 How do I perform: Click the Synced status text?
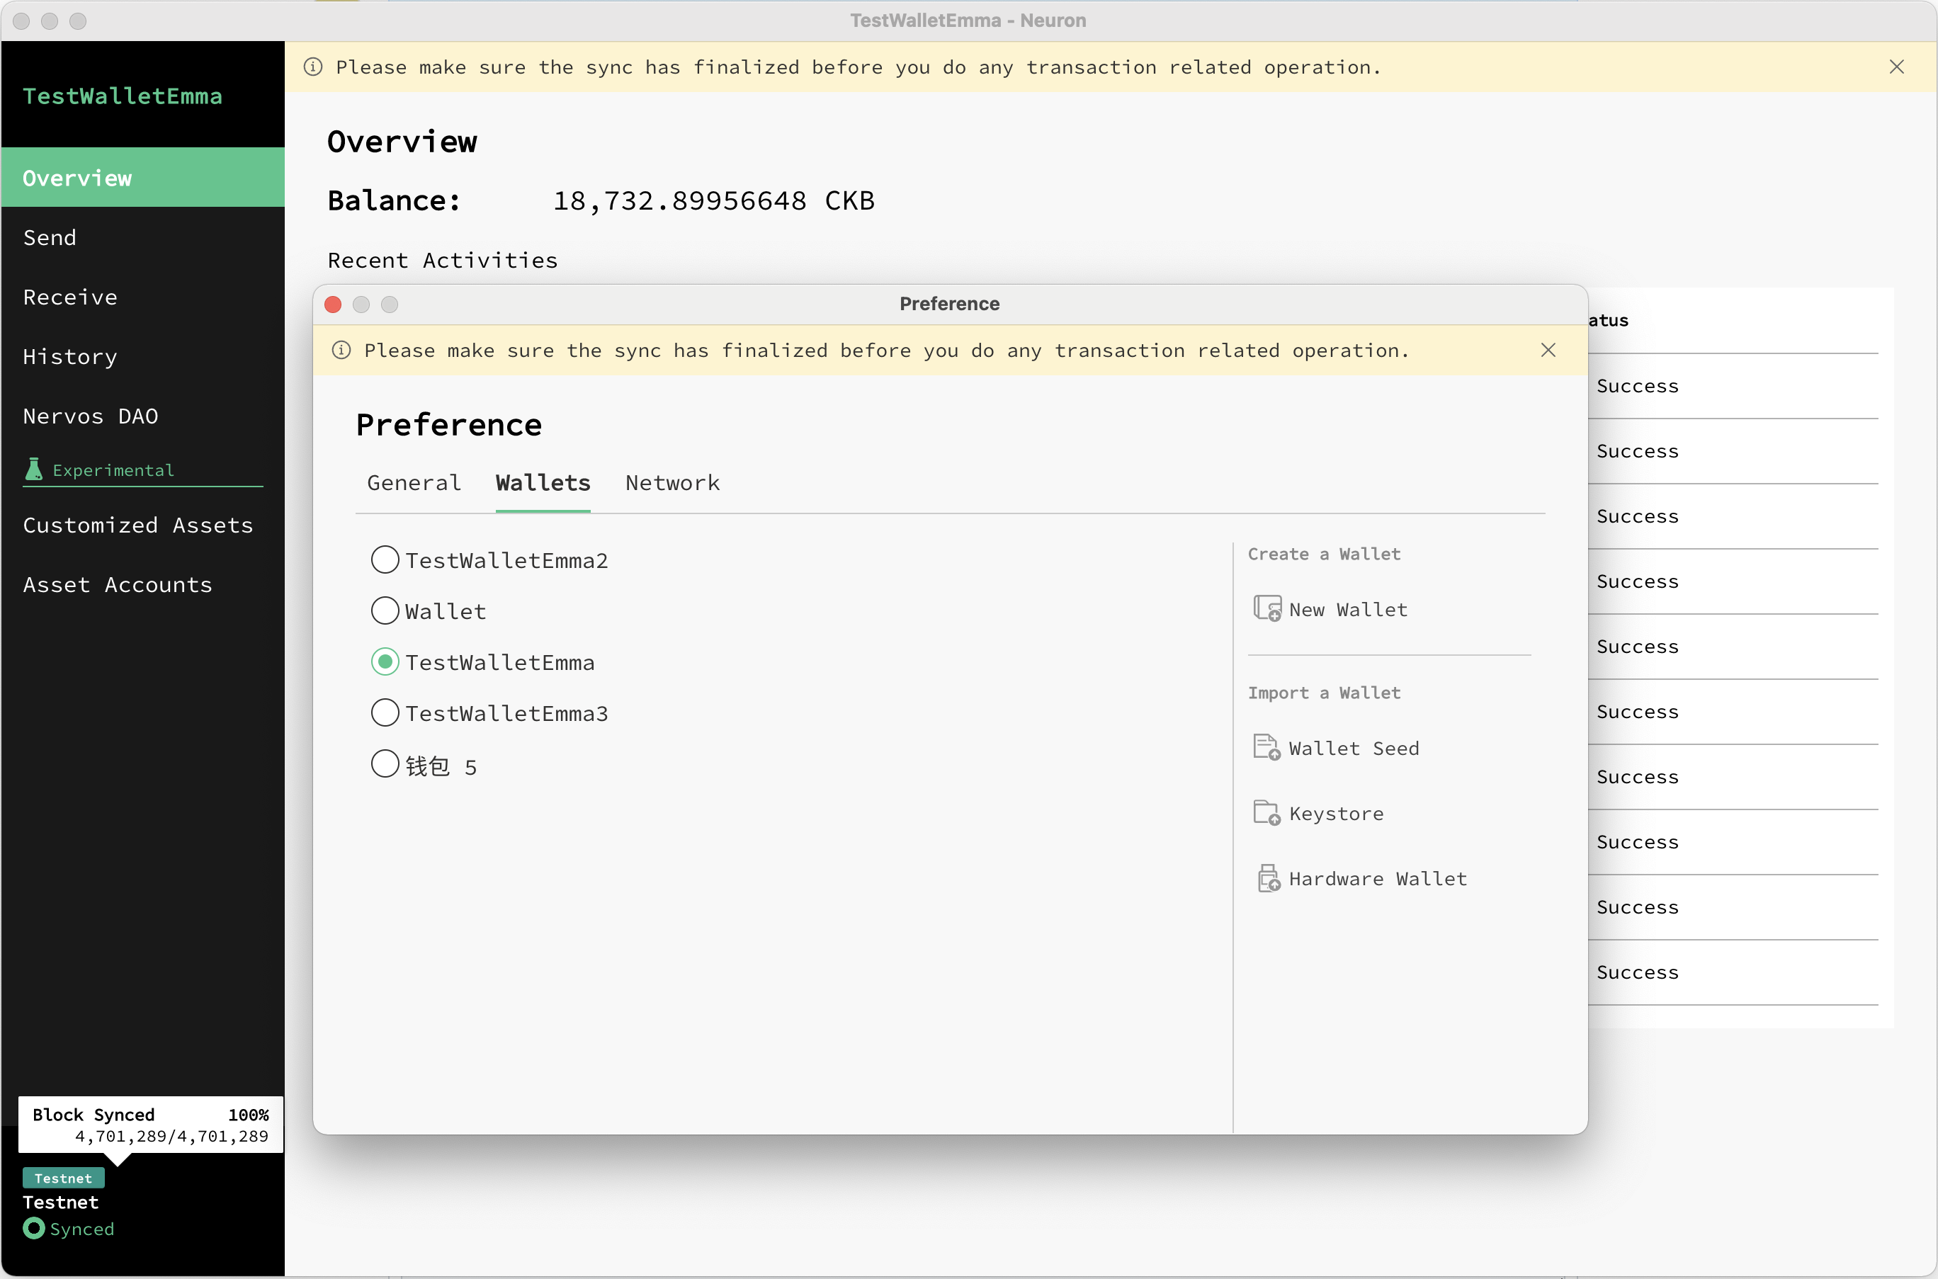tap(81, 1229)
